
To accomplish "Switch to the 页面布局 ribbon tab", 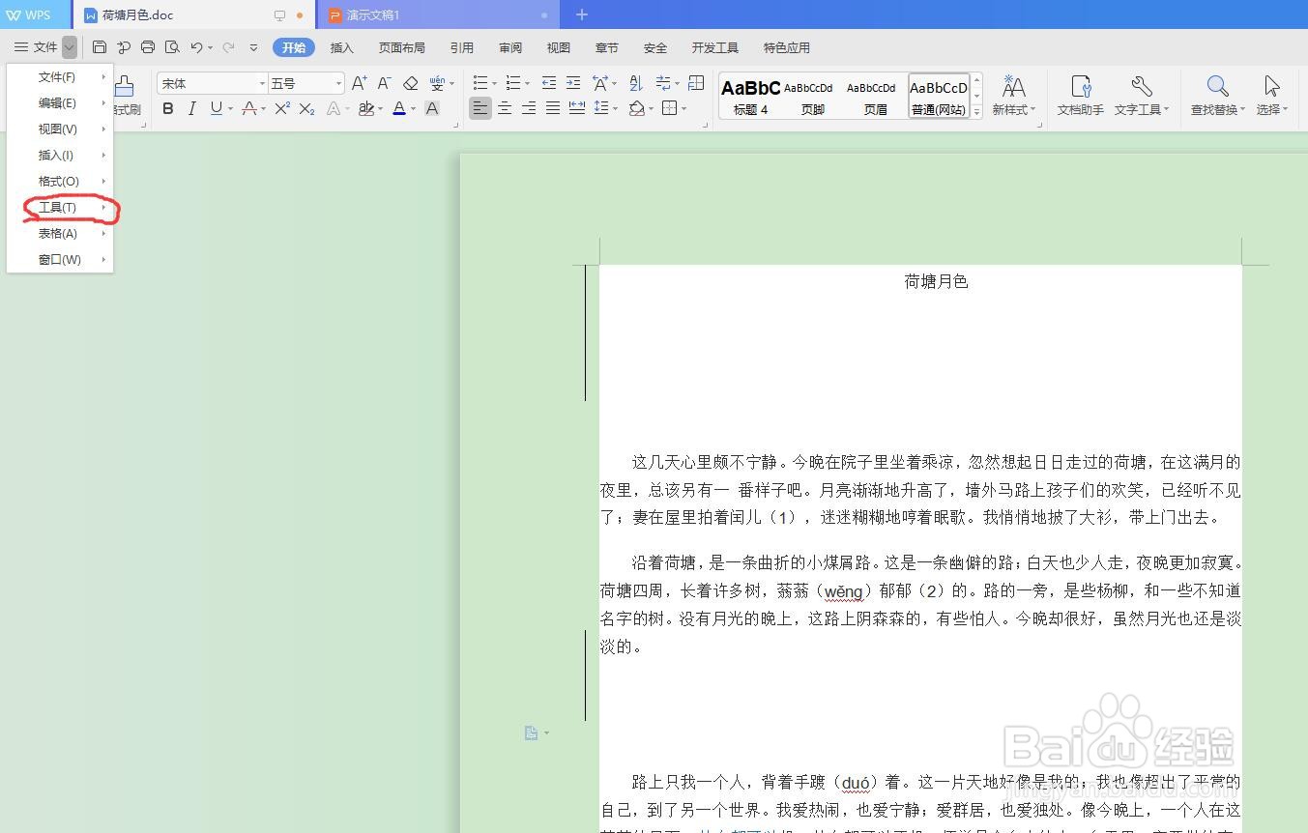I will click(x=402, y=47).
